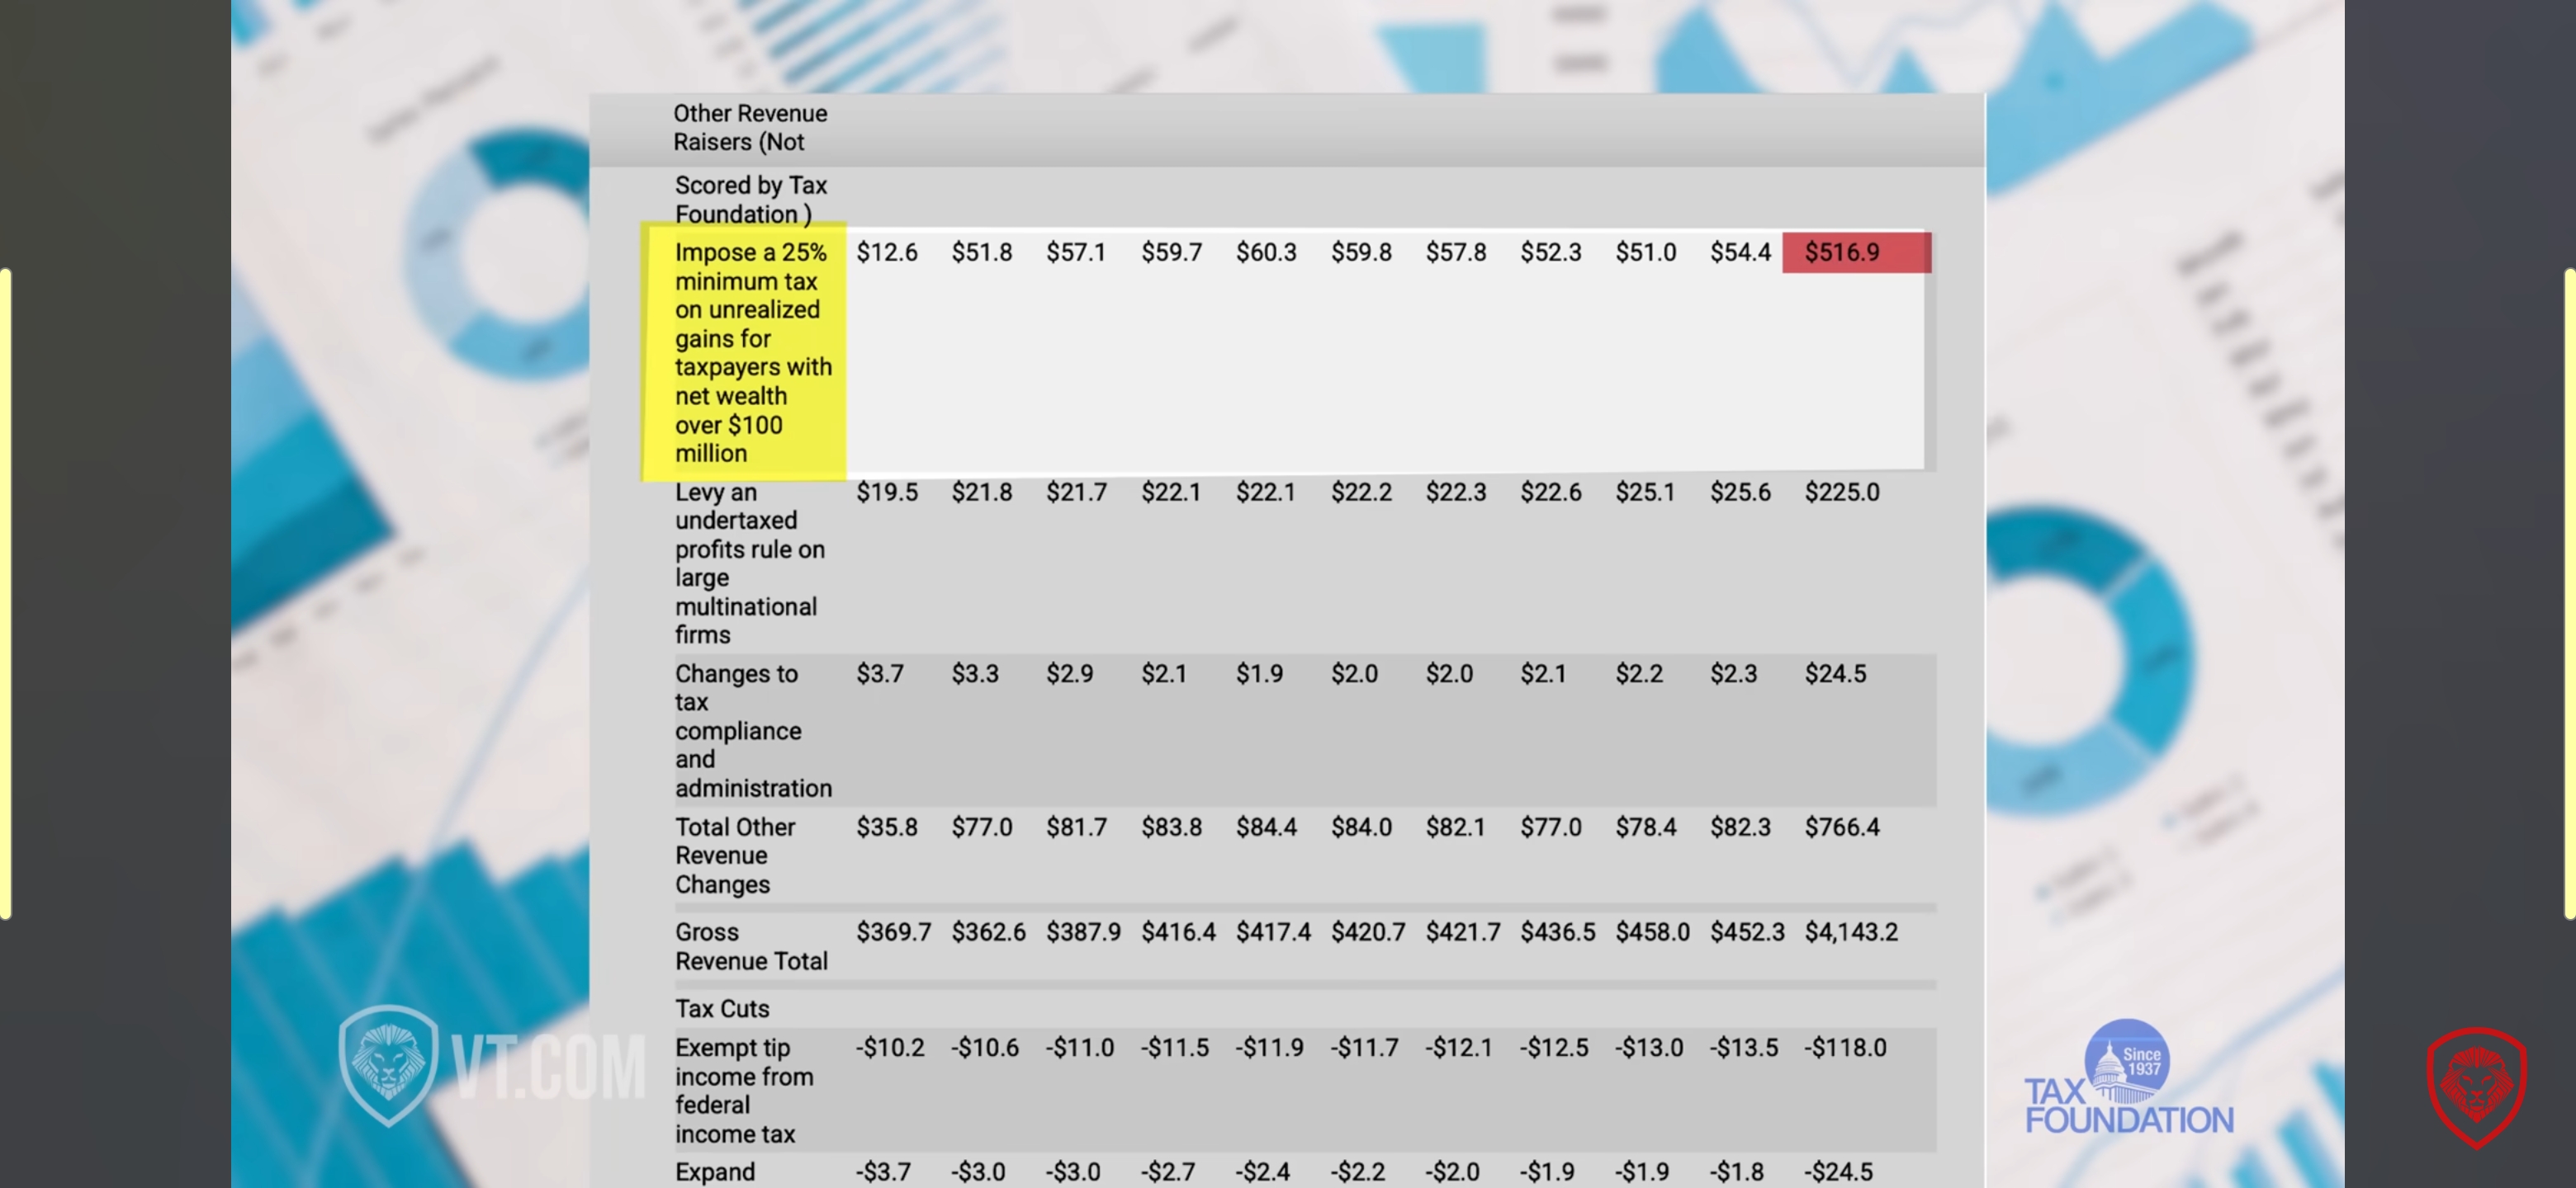Click the $60.3 minimum tax value
2576x1188 pixels.
click(x=1266, y=252)
